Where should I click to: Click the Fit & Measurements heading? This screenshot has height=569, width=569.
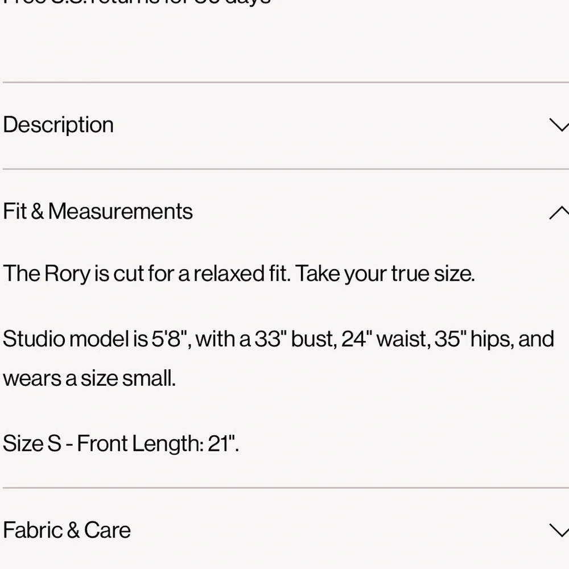tap(98, 212)
